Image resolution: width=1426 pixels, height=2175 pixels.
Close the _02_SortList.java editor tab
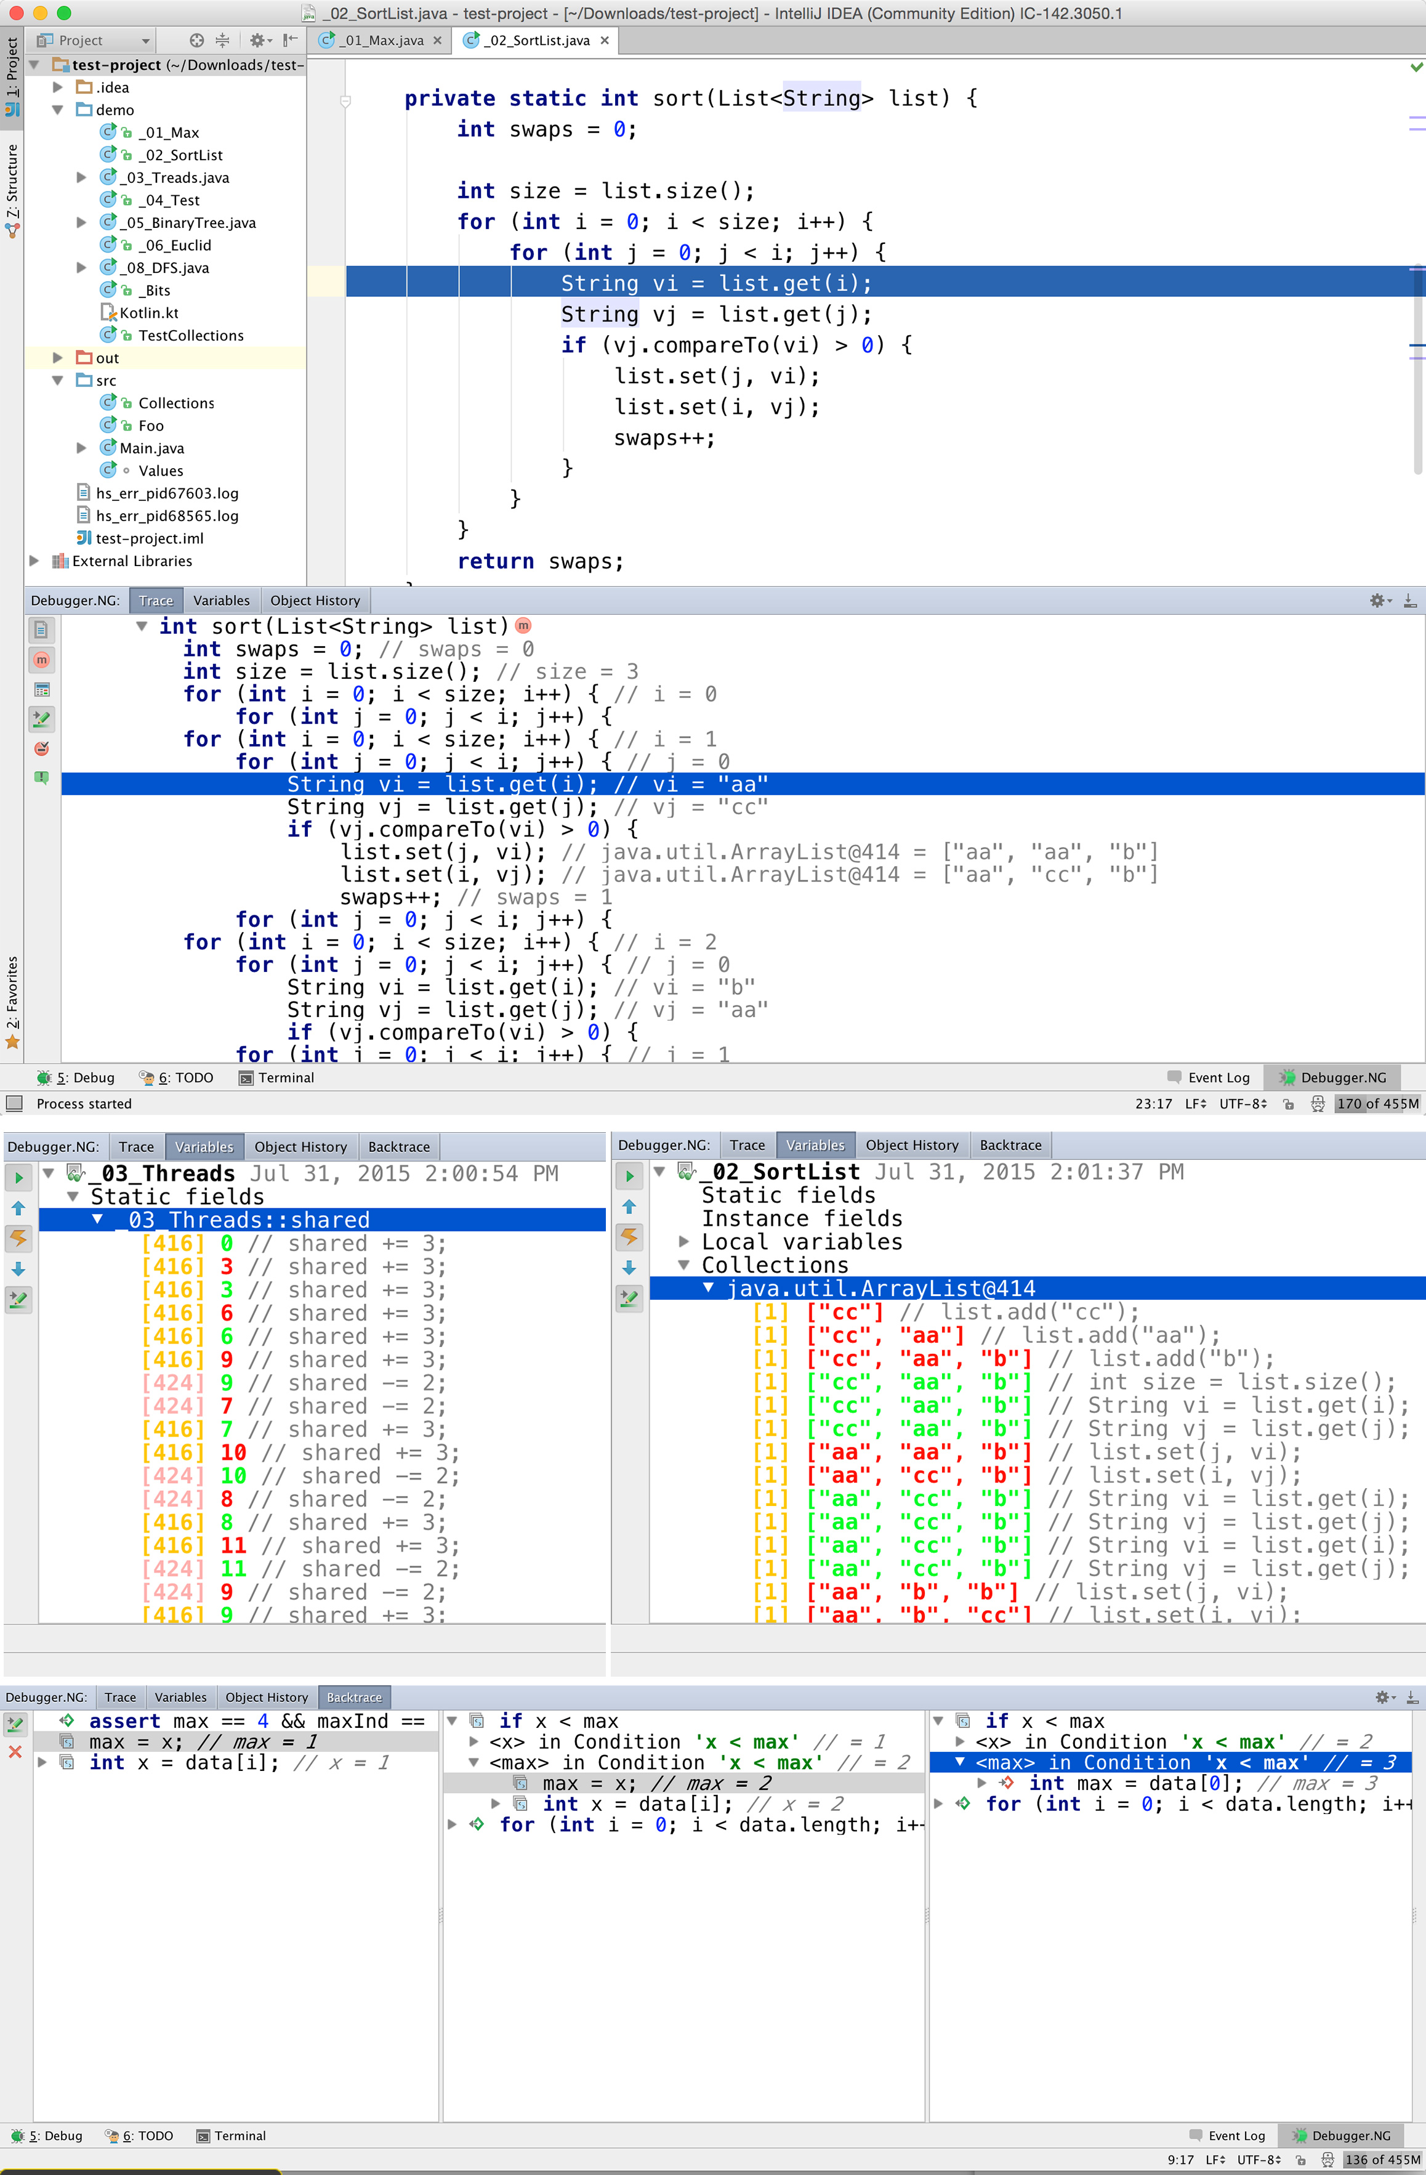click(605, 40)
